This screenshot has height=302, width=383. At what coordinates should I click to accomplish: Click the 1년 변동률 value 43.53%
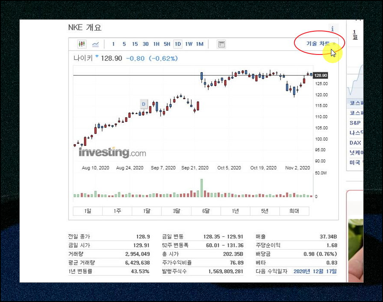(140, 271)
